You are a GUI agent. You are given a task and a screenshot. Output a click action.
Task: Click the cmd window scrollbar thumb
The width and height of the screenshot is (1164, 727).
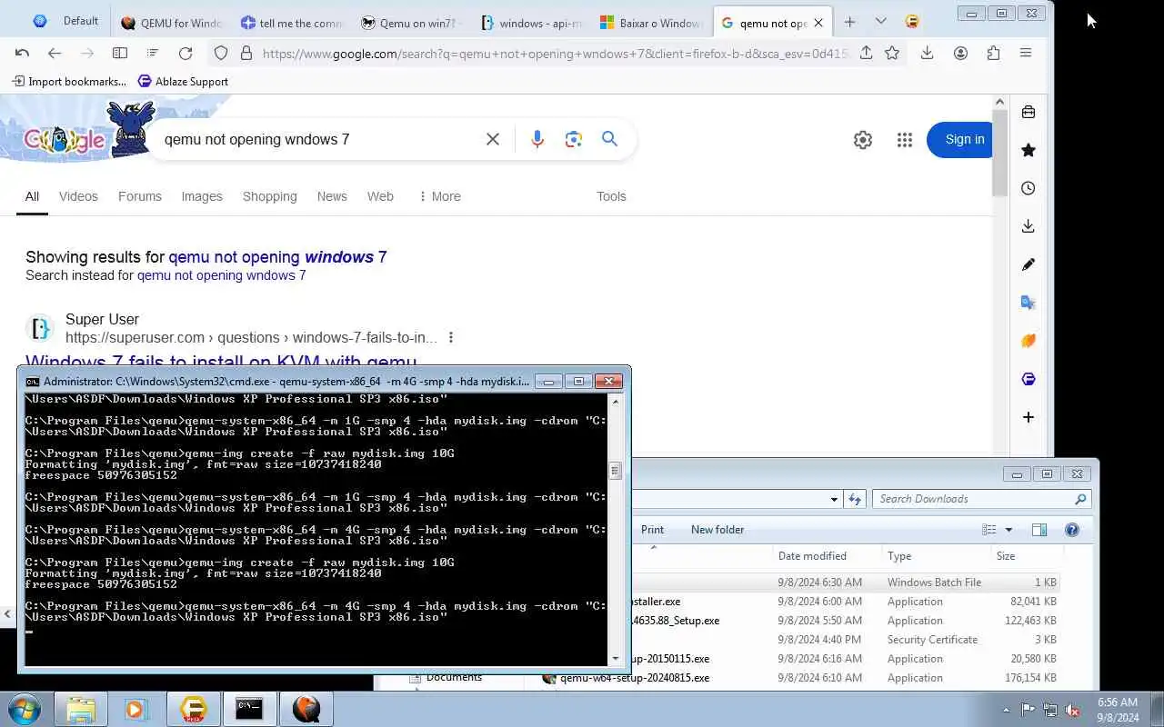tap(615, 471)
